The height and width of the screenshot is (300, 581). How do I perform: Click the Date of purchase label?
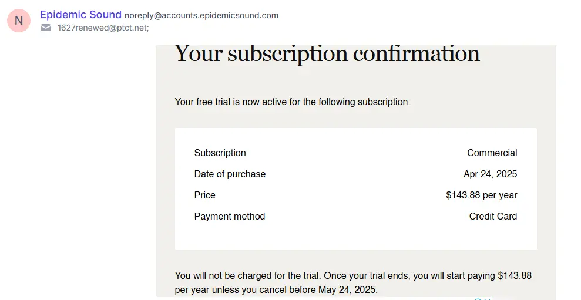230,174
